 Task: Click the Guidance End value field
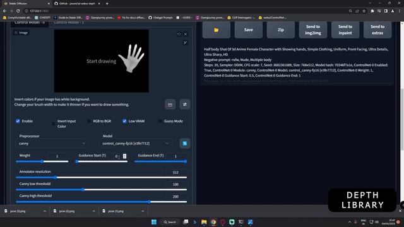(x=176, y=156)
